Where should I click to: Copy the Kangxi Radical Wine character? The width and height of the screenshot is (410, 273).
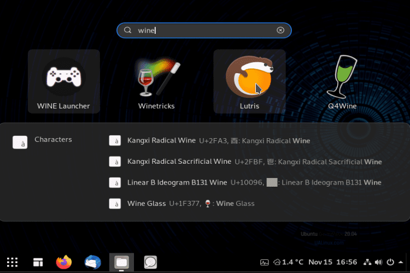pos(219,140)
